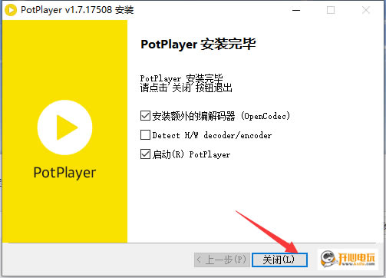386x278 pixels.
Task: Enable Detect H/W decoder/encoder checkbox
Action: (x=145, y=135)
